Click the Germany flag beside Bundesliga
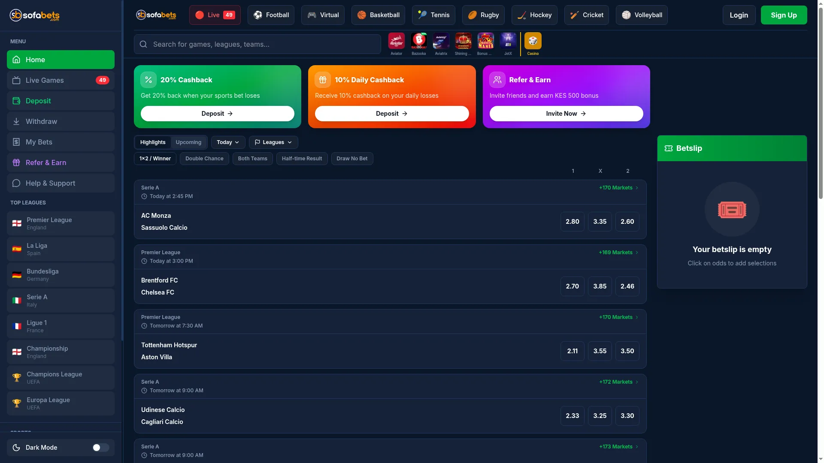The width and height of the screenshot is (824, 463). (17, 275)
